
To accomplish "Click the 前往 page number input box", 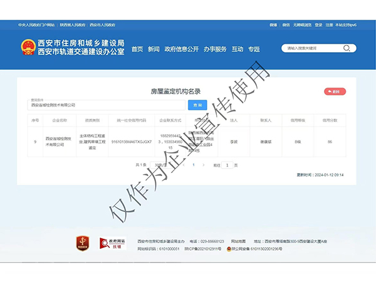I will pos(228,165).
